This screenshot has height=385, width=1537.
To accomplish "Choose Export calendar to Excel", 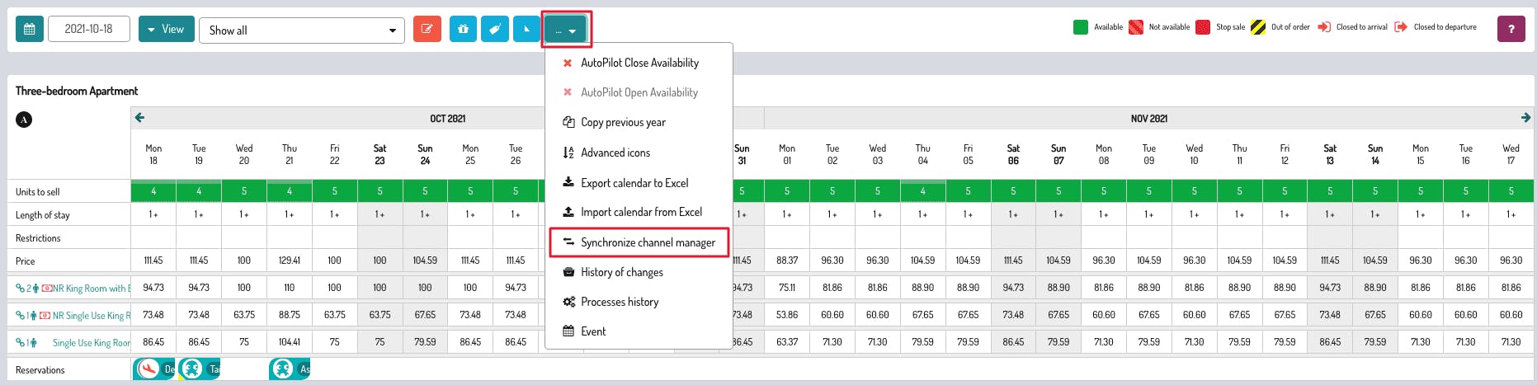I will tap(634, 183).
